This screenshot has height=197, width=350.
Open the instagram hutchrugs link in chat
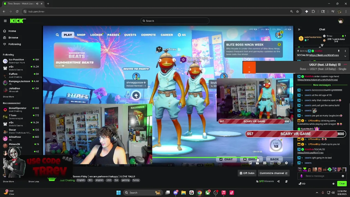(317, 80)
